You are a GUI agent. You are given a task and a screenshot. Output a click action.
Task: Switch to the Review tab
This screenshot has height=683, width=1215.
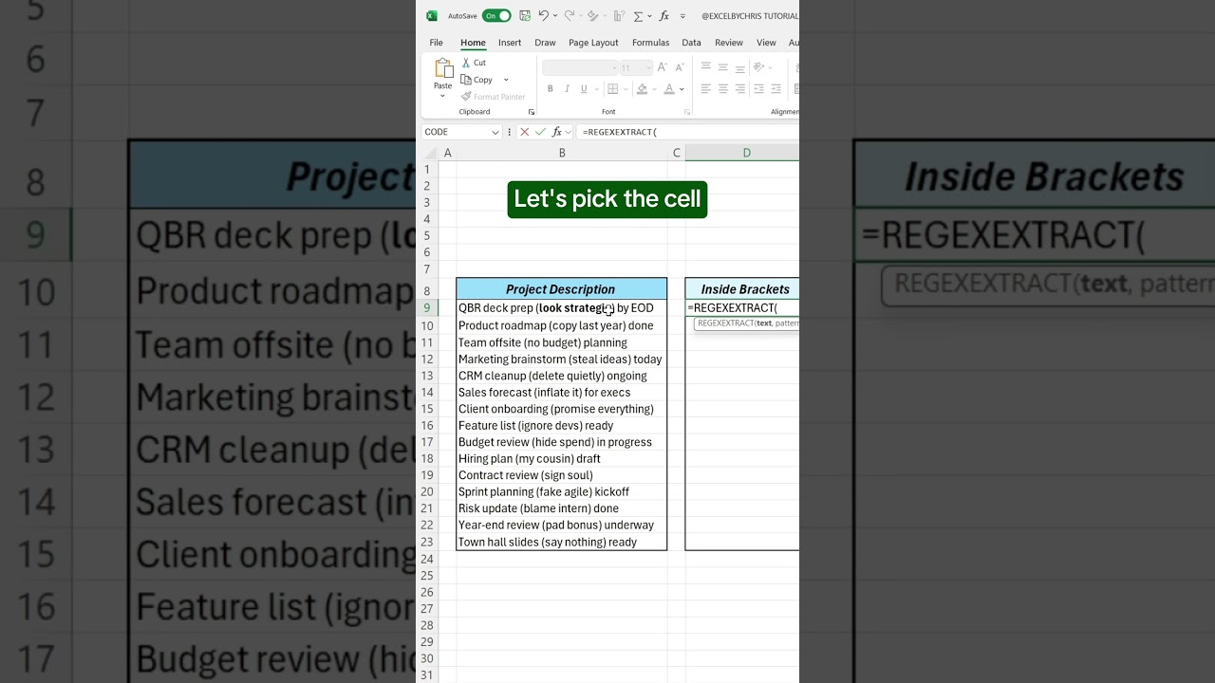click(x=729, y=43)
